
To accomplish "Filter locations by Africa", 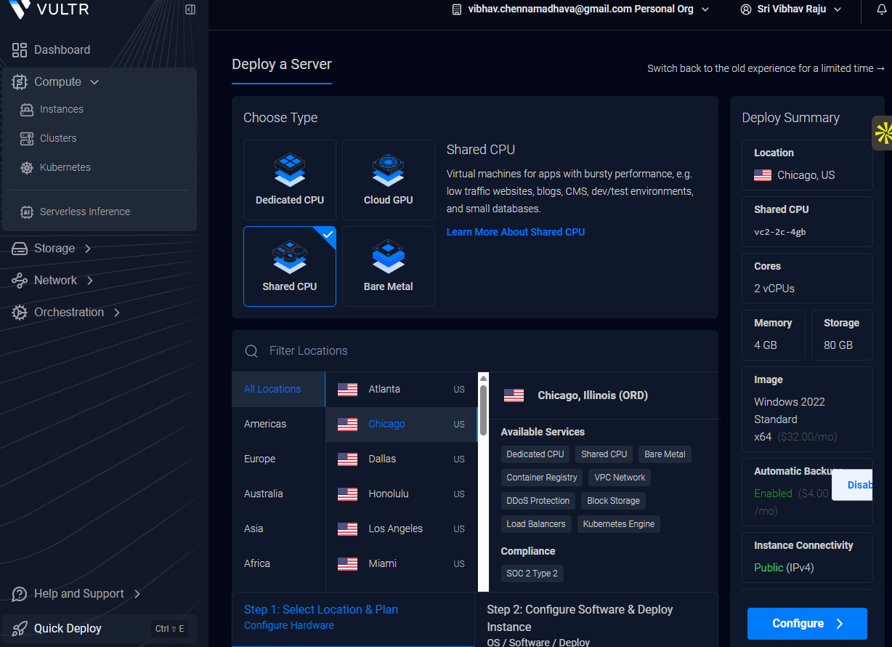I will coord(278,563).
